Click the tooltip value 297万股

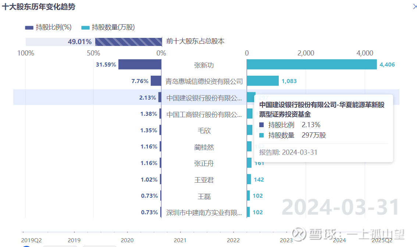pos(314,135)
